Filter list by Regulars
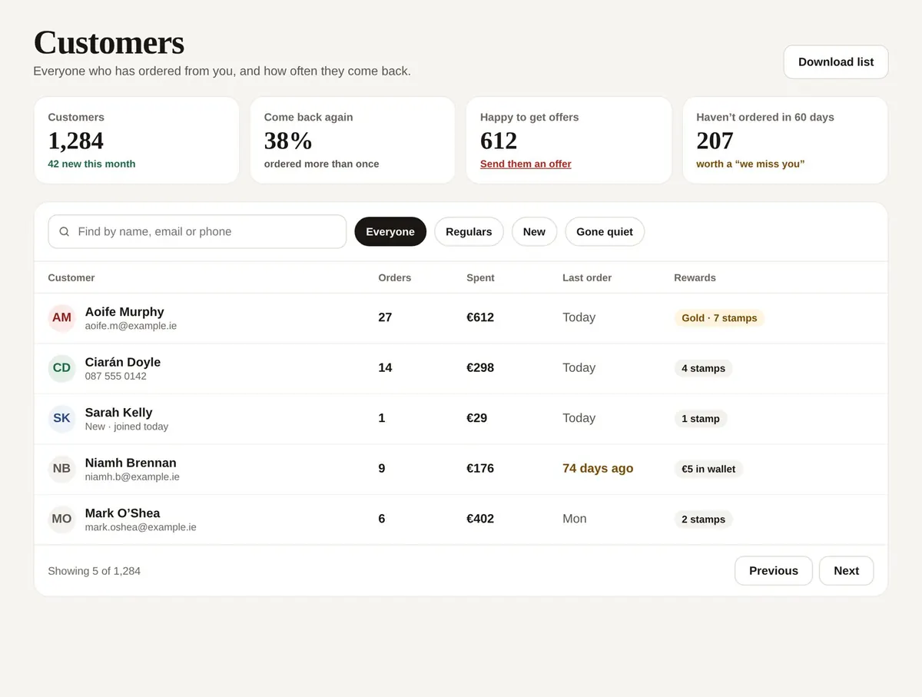The height and width of the screenshot is (697, 922). pos(469,231)
